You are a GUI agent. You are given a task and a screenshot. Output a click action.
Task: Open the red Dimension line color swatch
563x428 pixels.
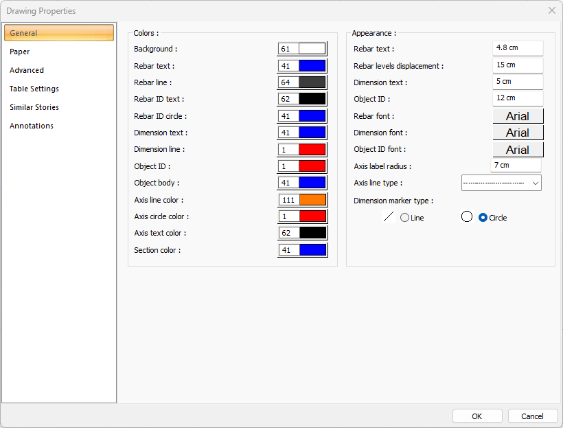[x=312, y=149]
